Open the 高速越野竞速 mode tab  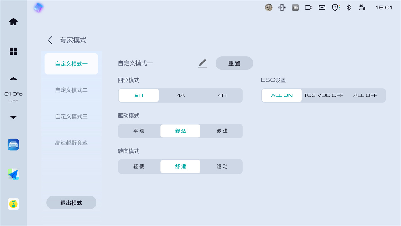71,143
